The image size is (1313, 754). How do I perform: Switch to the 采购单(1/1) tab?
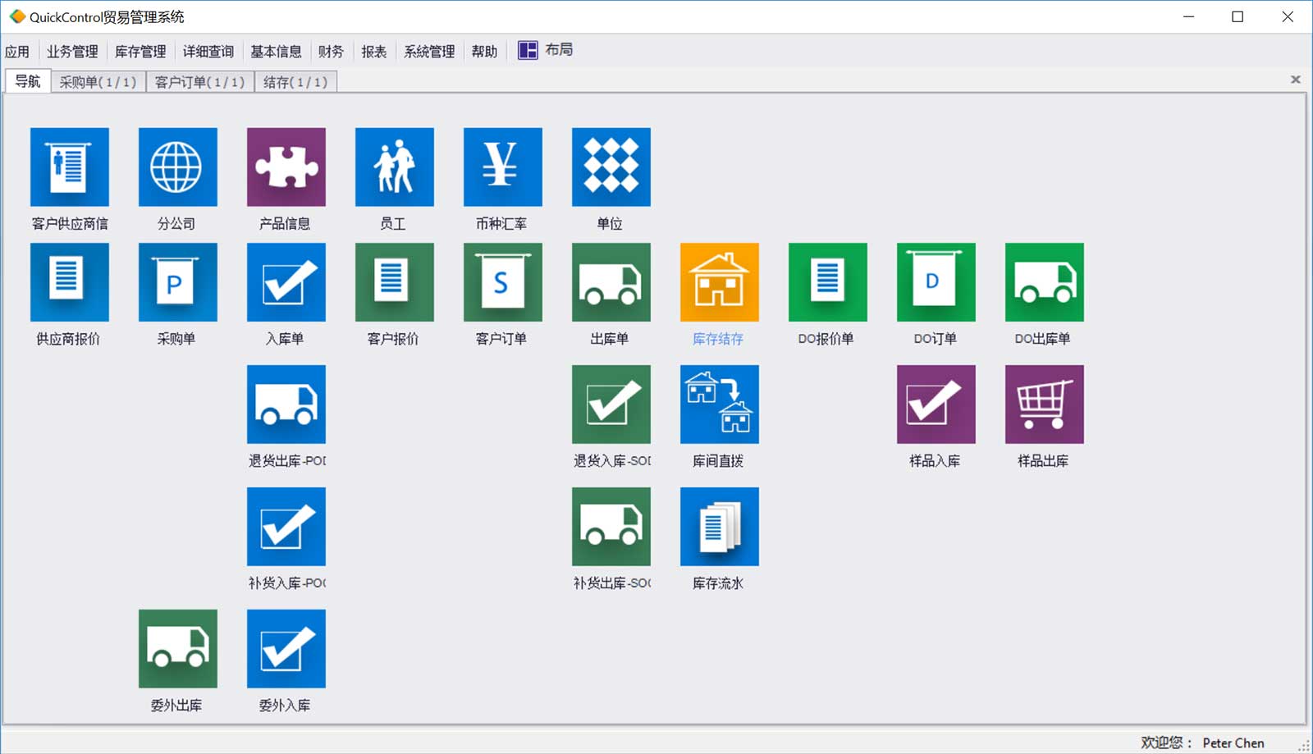[98, 82]
